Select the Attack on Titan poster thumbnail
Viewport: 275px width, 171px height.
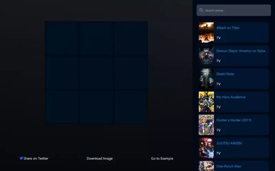[x=206, y=32]
